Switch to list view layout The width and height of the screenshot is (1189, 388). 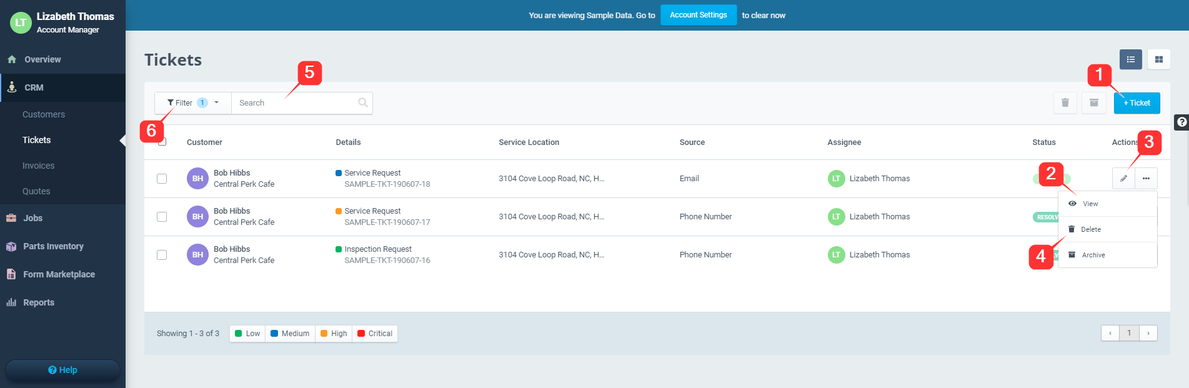pyautogui.click(x=1130, y=59)
